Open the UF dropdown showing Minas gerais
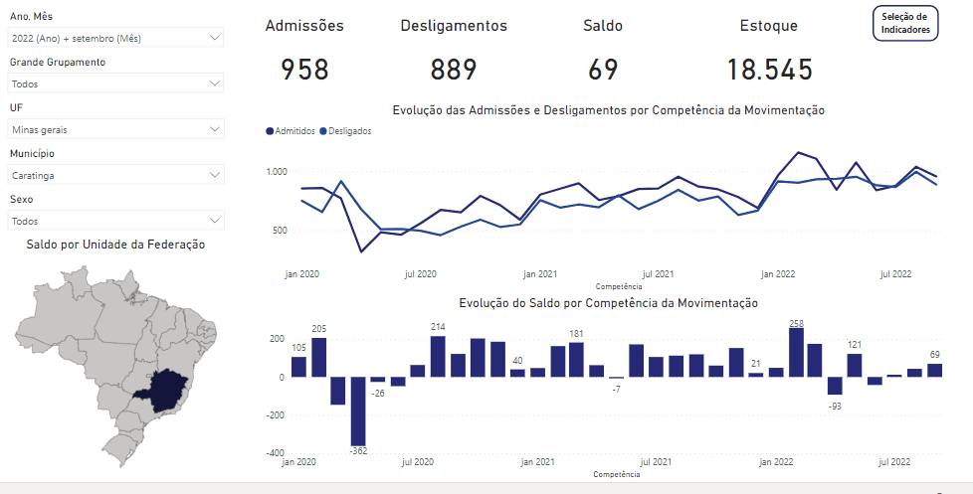This screenshot has width=973, height=494. pyautogui.click(x=115, y=129)
